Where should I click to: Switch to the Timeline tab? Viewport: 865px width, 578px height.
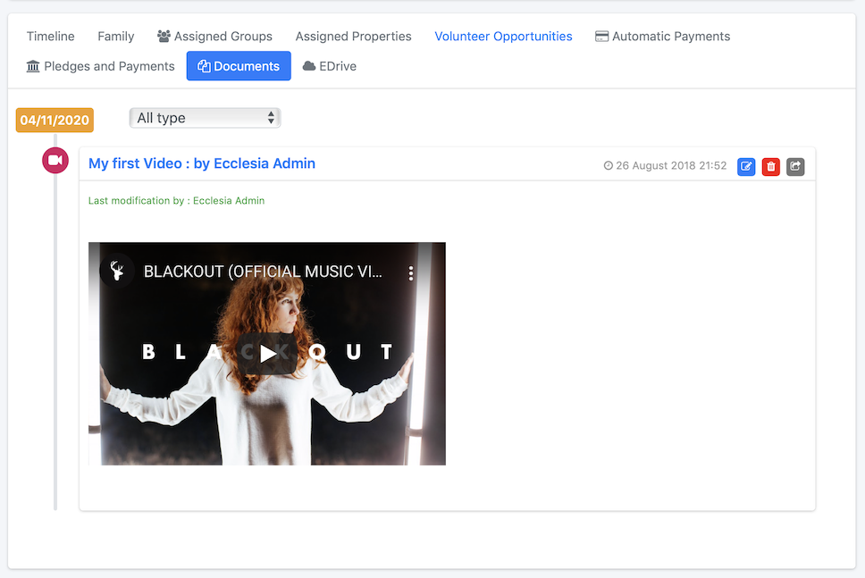click(51, 37)
